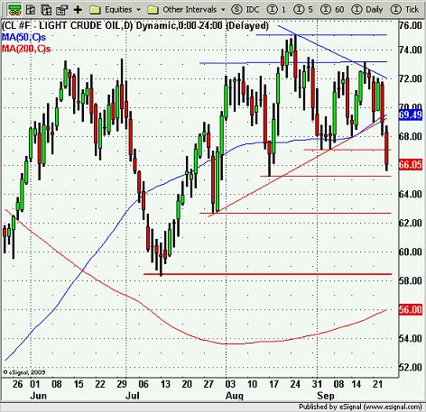Select the Daily interval
Viewport: 426px width, 412px height.
pyautogui.click(x=367, y=10)
